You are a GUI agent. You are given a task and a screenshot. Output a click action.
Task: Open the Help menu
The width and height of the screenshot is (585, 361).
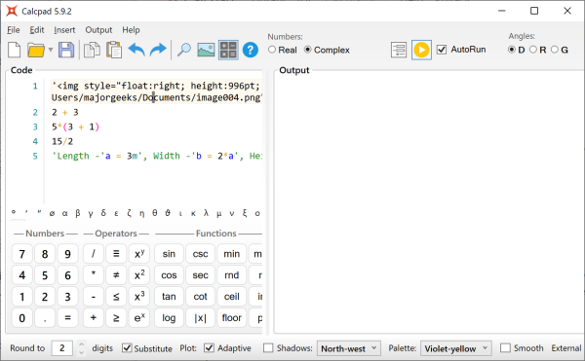tap(131, 30)
